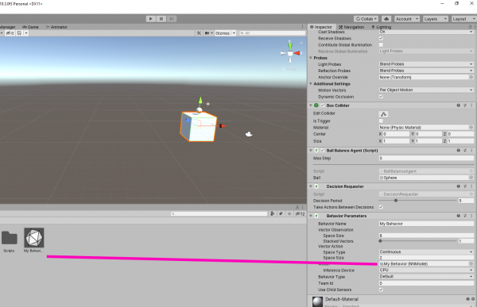Select the My Behavior model asset

tap(34, 238)
